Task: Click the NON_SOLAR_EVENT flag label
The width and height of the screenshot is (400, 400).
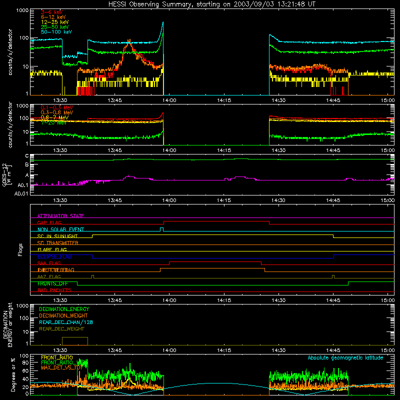Action: pos(60,229)
